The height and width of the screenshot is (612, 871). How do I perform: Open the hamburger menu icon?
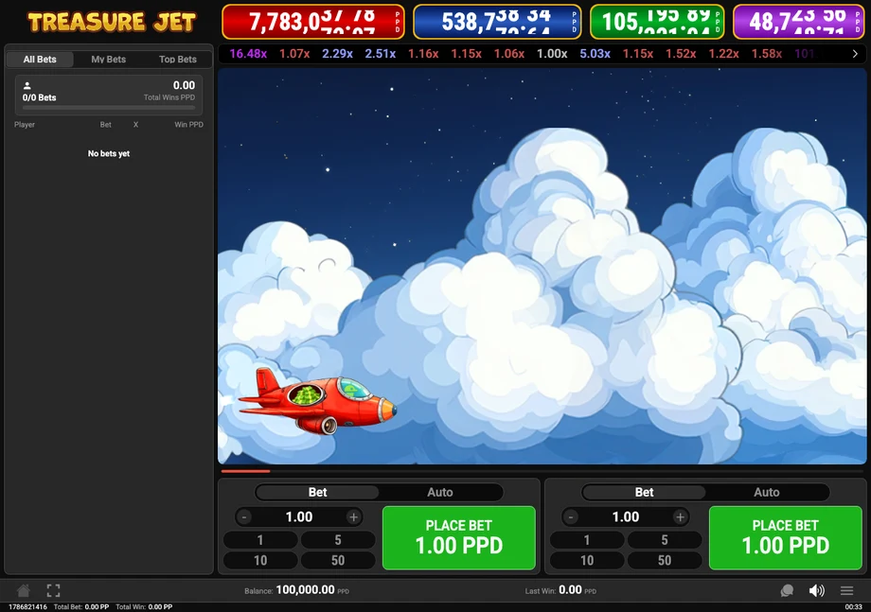846,591
